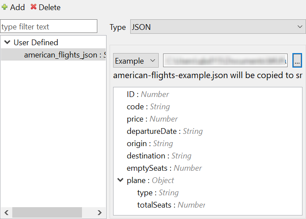Click the right scroll arrow of type list
The image size is (306, 219).
pyautogui.click(x=100, y=212)
